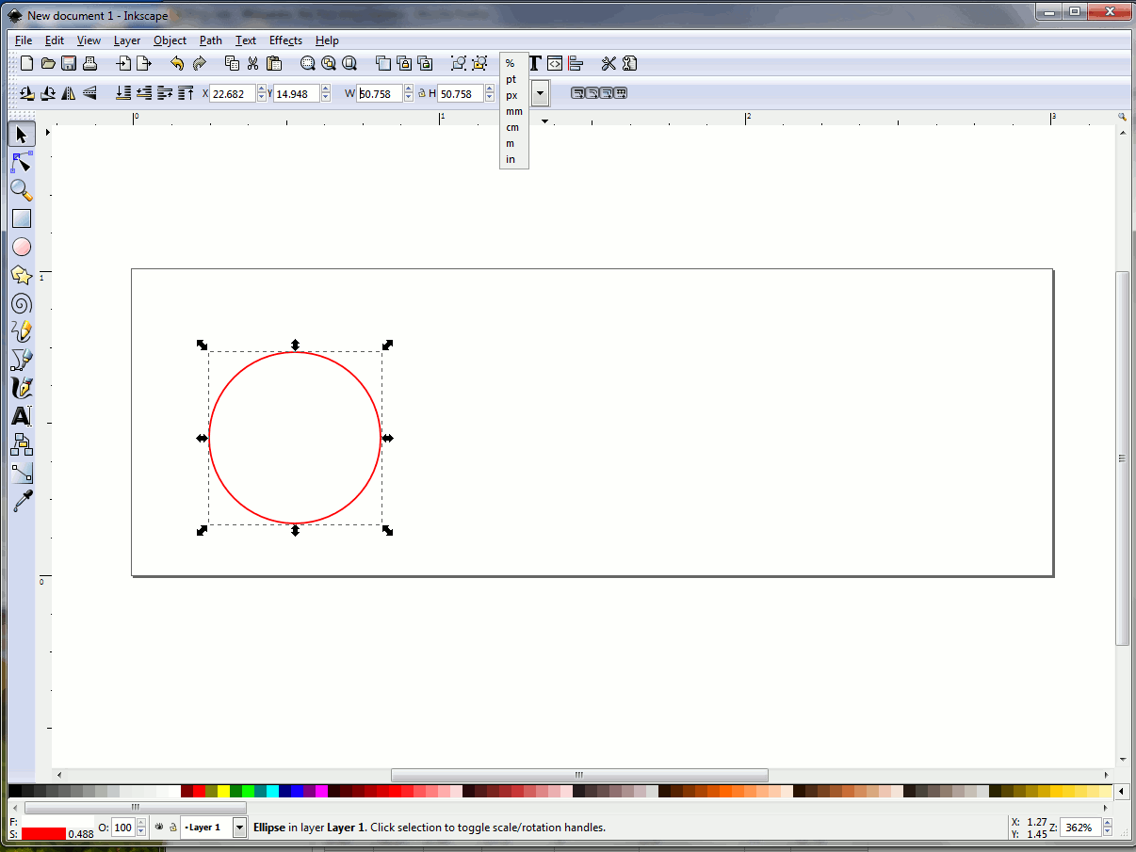Toggle the width/height ratio lock
This screenshot has height=852, width=1136.
pos(420,93)
